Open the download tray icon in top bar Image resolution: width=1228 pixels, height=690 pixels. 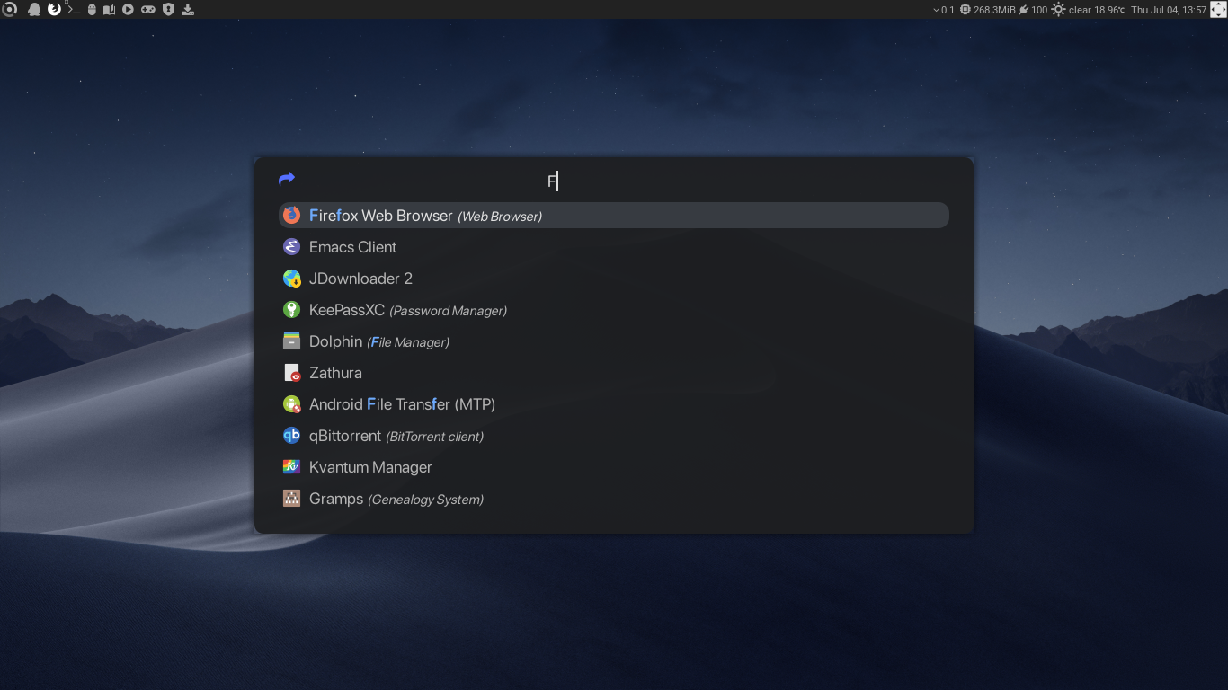[188, 10]
